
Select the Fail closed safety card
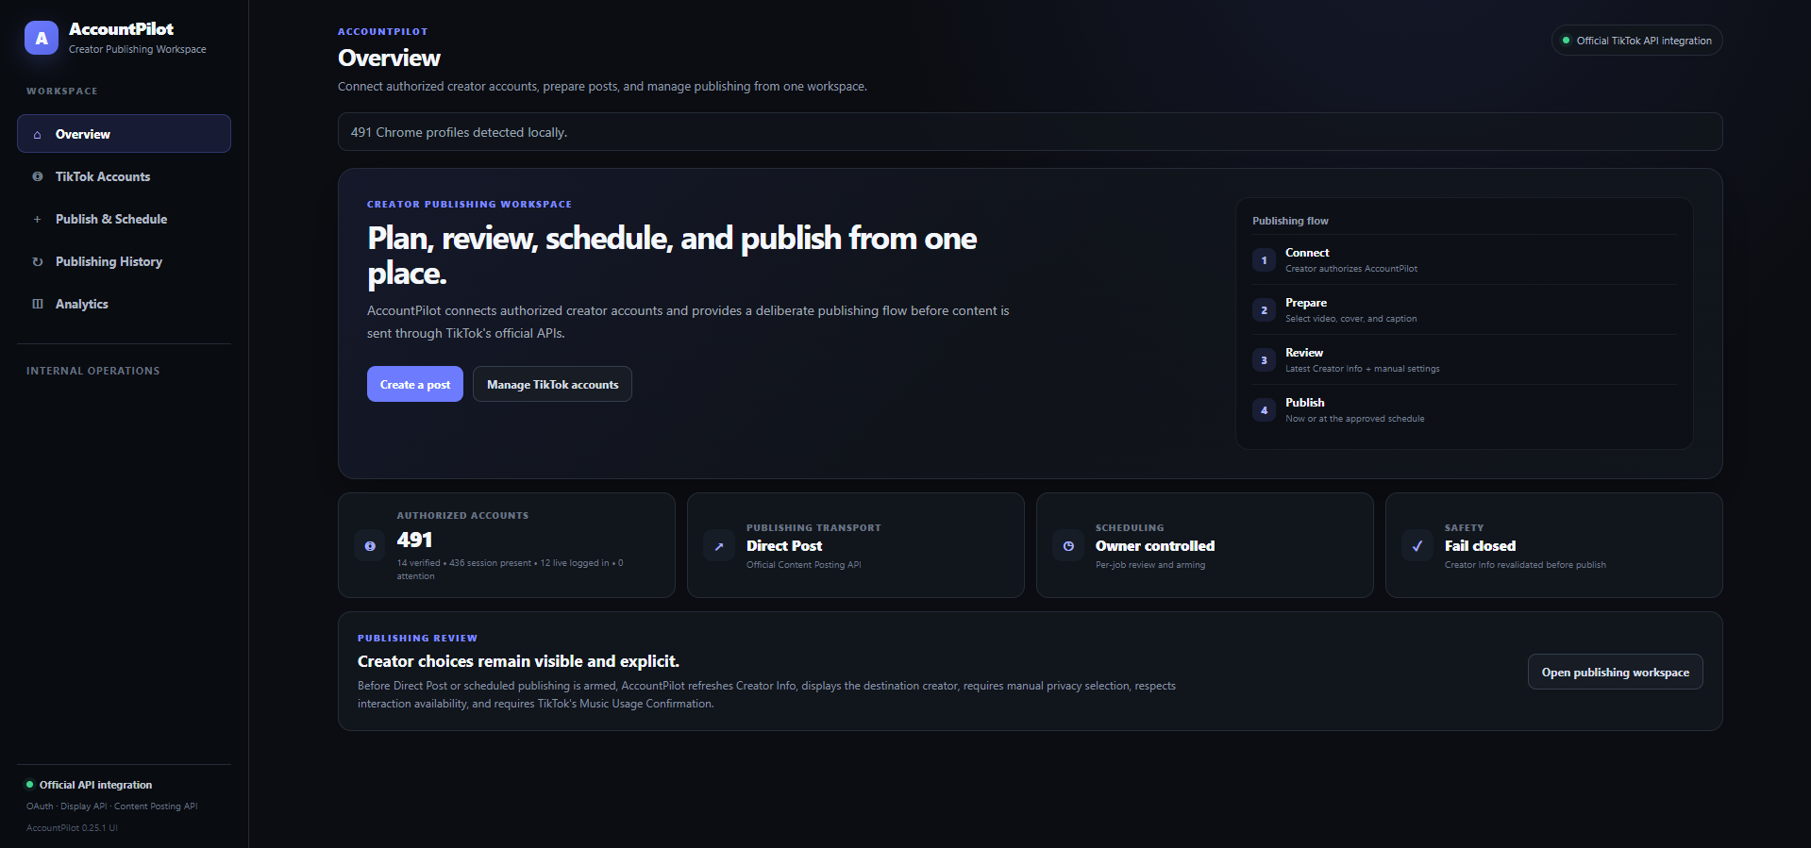[1554, 545]
